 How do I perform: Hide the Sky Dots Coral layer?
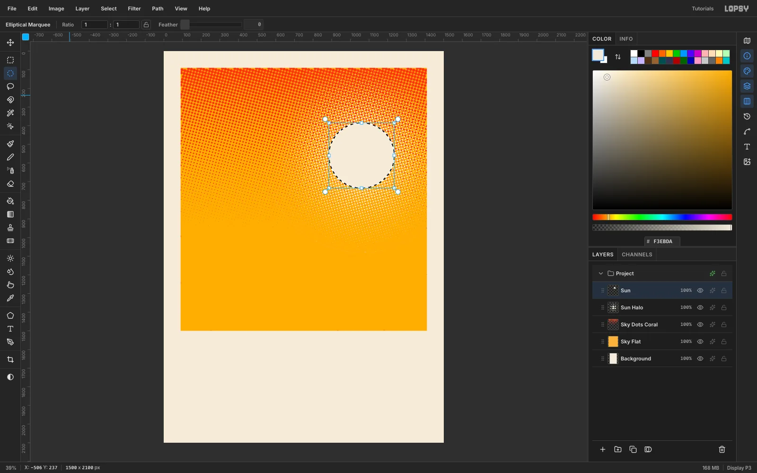coord(700,324)
